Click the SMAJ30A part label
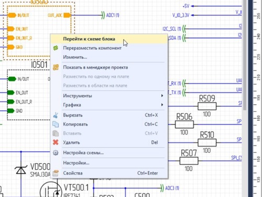The width and height of the screenshot is (262, 197). 40,174
